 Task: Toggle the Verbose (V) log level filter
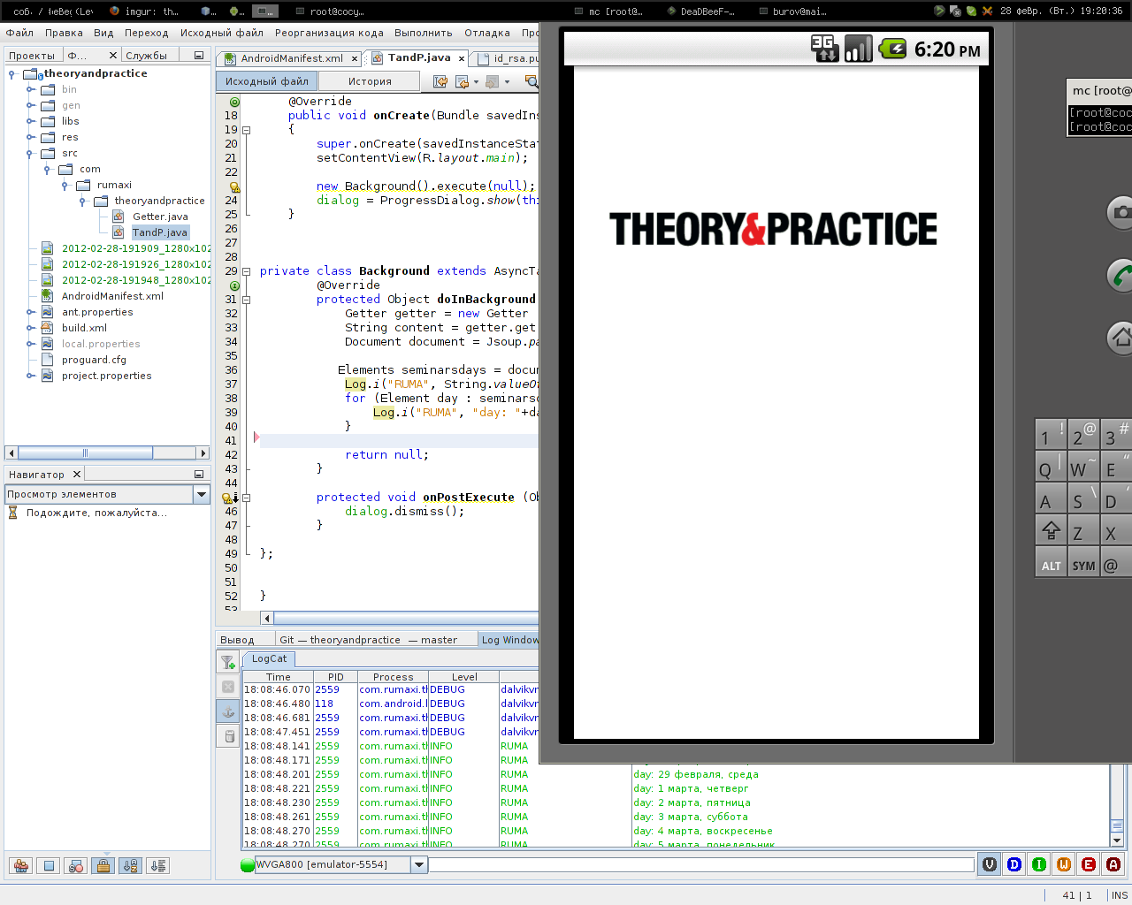[x=990, y=864]
